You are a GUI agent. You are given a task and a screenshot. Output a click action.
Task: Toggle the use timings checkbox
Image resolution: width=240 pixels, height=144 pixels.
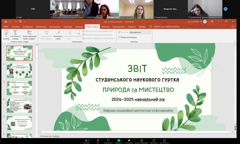[x=83, y=35]
